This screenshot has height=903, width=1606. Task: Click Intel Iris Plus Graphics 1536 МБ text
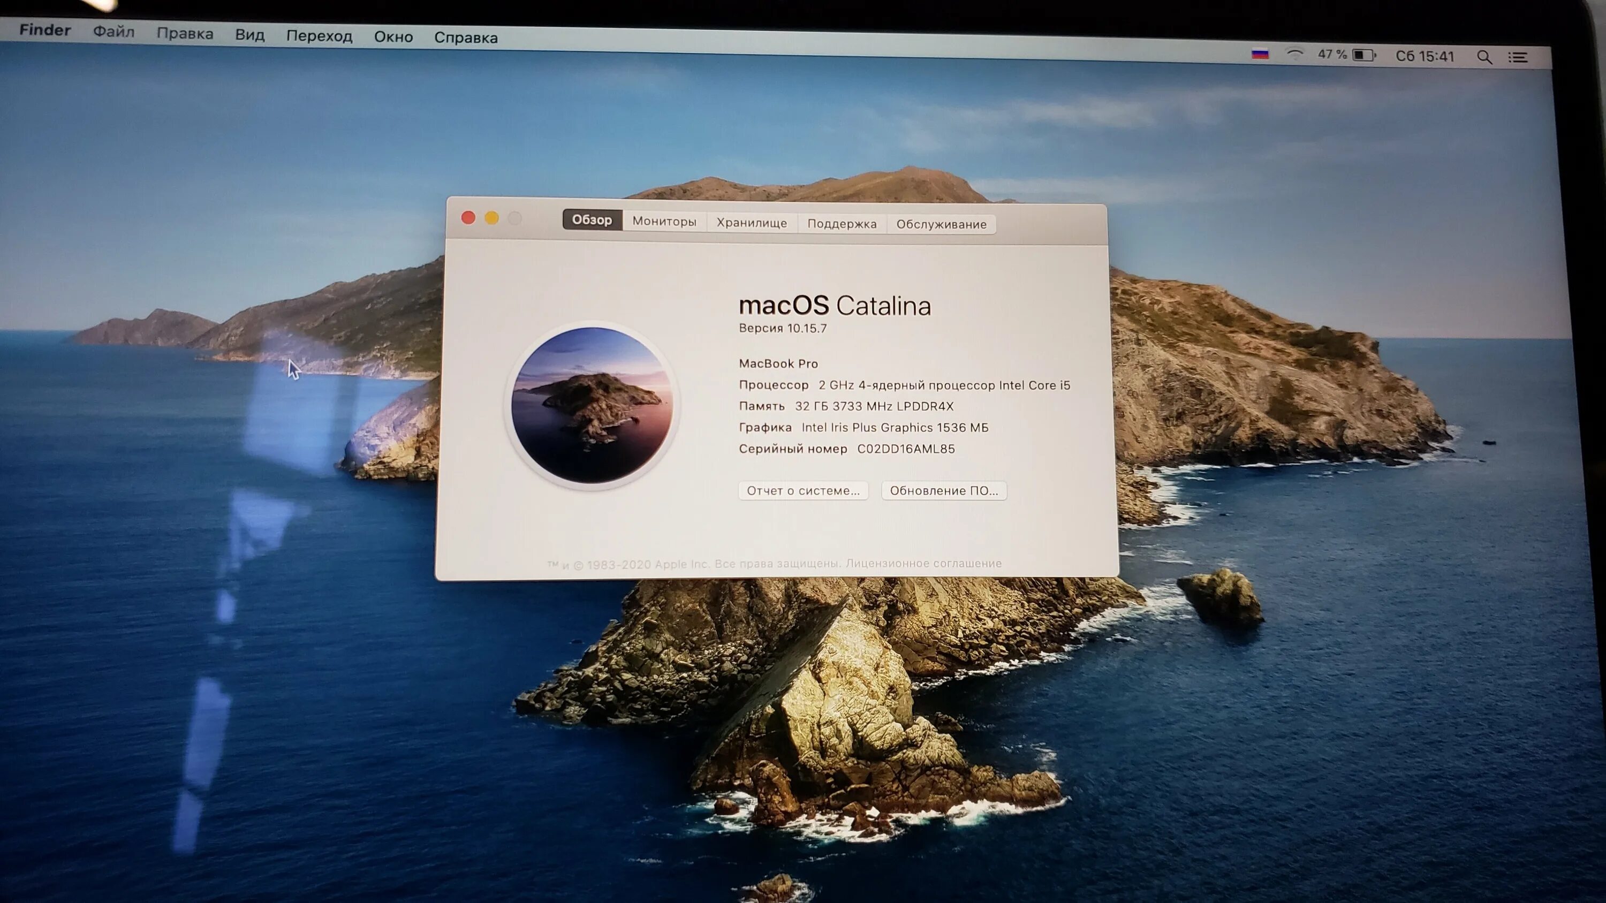click(895, 428)
